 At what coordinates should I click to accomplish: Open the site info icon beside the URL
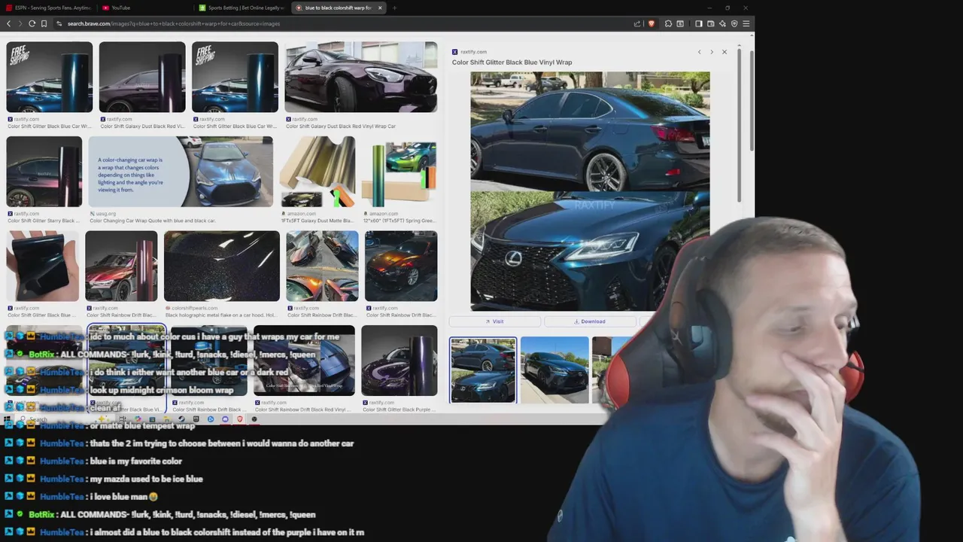(59, 23)
